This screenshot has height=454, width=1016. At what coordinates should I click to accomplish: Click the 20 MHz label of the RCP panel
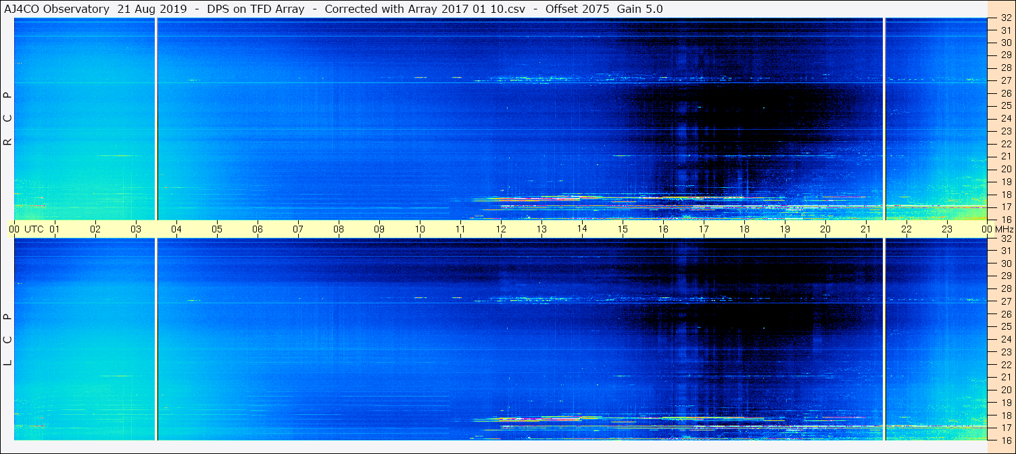(1006, 169)
